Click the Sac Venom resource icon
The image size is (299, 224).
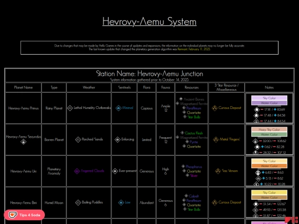(x=218, y=171)
